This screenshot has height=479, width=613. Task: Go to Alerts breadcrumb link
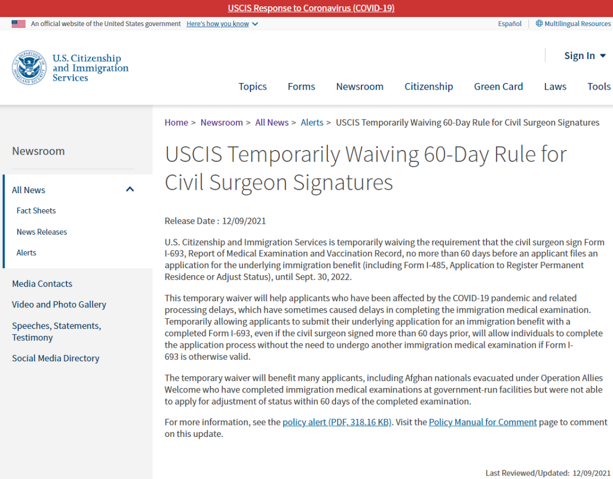[312, 123]
